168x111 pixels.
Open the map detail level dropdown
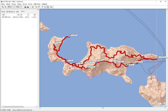point(19,7)
